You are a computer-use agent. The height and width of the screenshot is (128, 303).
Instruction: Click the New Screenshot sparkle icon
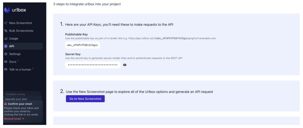[x=6, y=23]
